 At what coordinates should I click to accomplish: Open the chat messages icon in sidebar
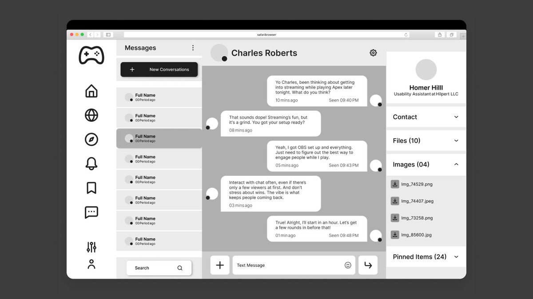pyautogui.click(x=91, y=212)
